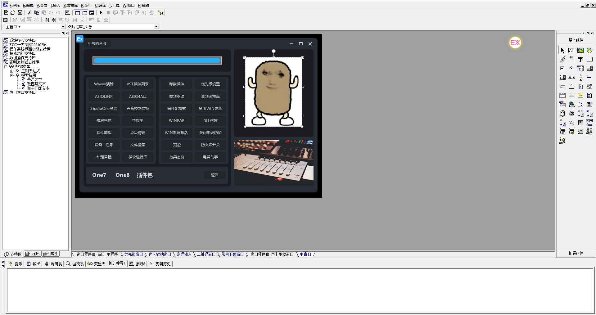Select the potato avatar picture box

coord(273,92)
